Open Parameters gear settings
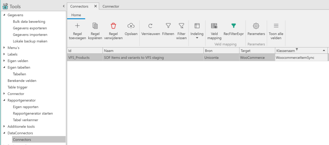Viewport: 329px width, 145px height. (256, 26)
